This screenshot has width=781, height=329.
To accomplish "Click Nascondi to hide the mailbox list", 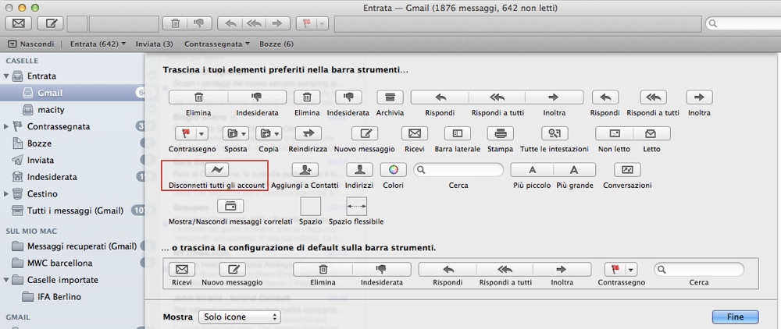I will (31, 44).
